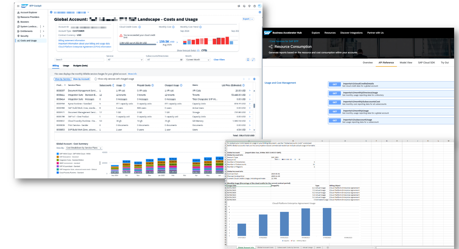Click the fullscreen icon beside Clear Filters
This screenshot has width=459, height=249.
point(253,60)
